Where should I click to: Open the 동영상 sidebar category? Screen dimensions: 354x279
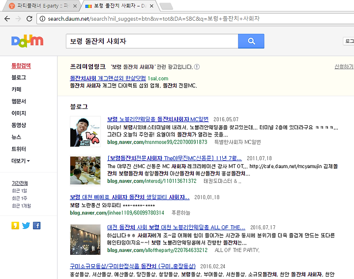(19, 125)
